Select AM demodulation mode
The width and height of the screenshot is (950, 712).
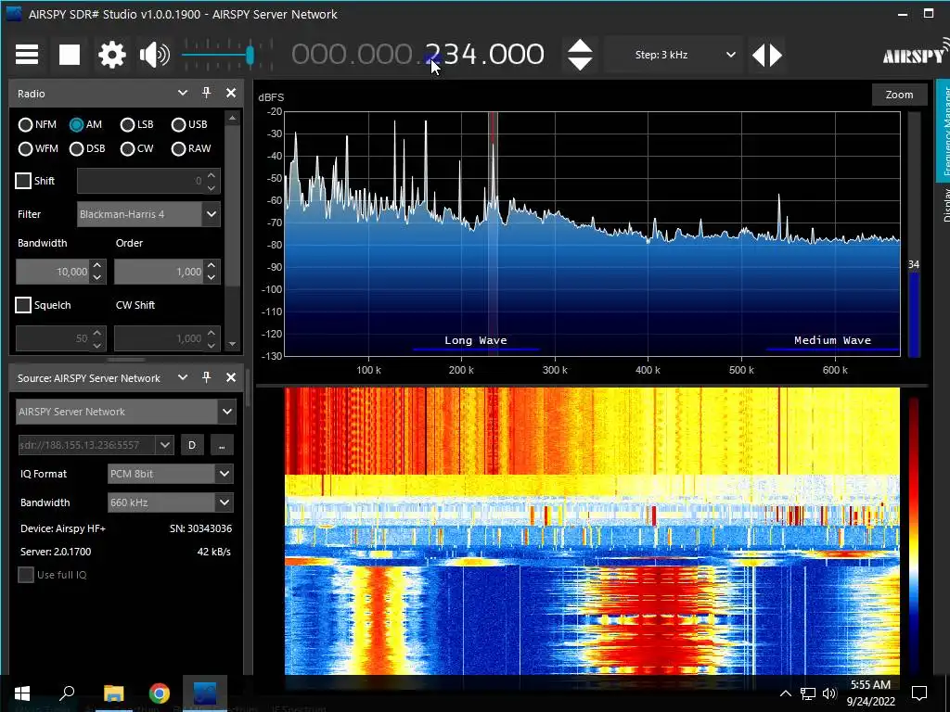click(85, 125)
